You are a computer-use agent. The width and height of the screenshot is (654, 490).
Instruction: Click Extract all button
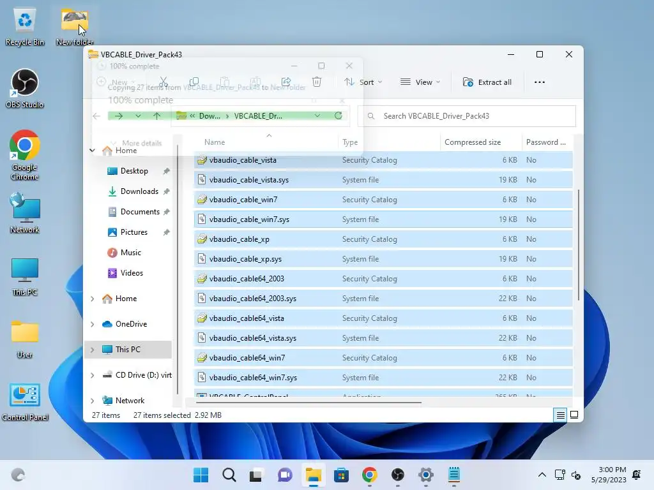(487, 82)
